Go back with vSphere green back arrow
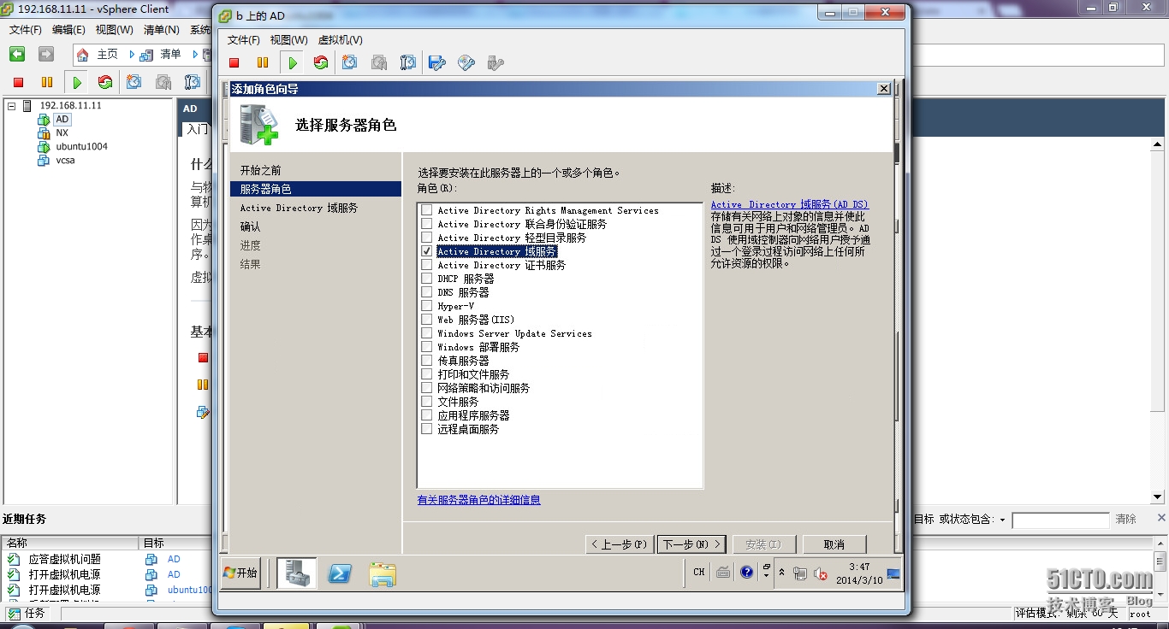 pyautogui.click(x=17, y=54)
